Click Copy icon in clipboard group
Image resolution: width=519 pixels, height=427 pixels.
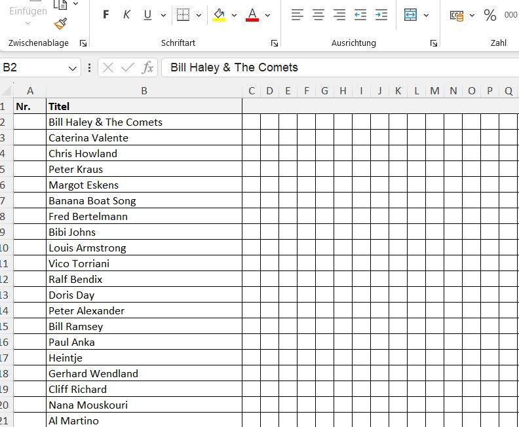60,5
